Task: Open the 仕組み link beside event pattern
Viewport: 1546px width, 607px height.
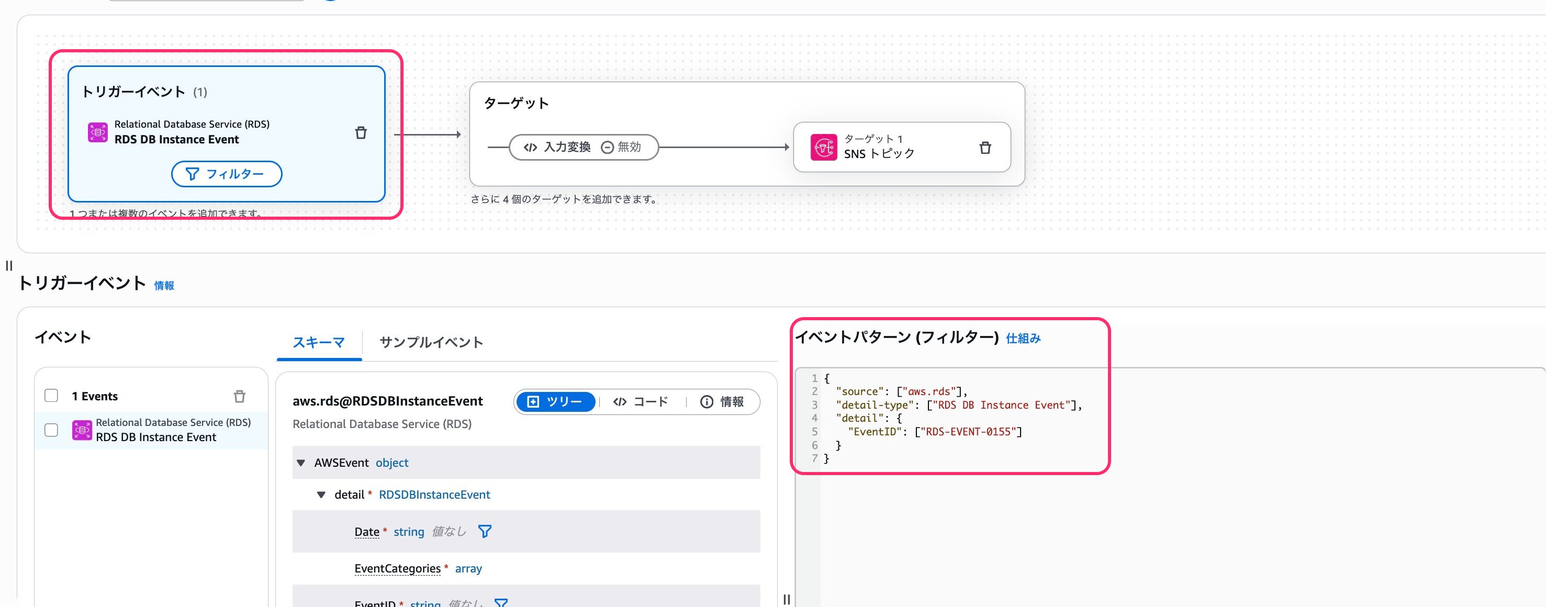Action: [x=1023, y=339]
